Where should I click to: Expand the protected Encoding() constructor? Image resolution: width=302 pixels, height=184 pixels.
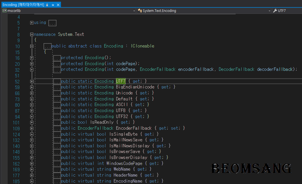32,58
